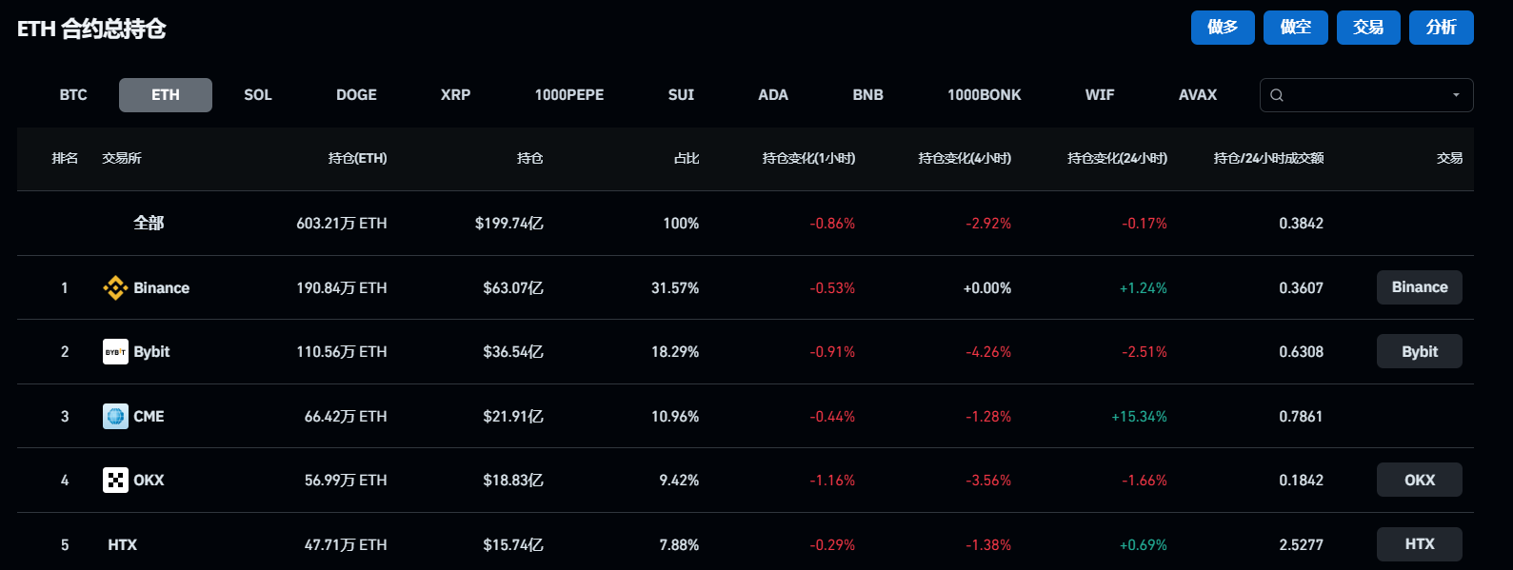The height and width of the screenshot is (570, 1513).
Task: Open the Bybit trade button
Action: 1419,352
